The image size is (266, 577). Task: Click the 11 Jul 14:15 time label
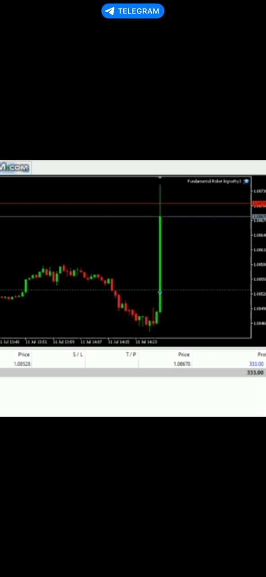pos(119,342)
